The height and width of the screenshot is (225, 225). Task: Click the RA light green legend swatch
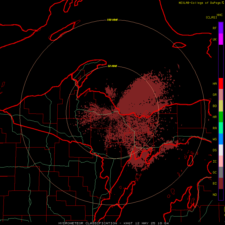click(221, 128)
